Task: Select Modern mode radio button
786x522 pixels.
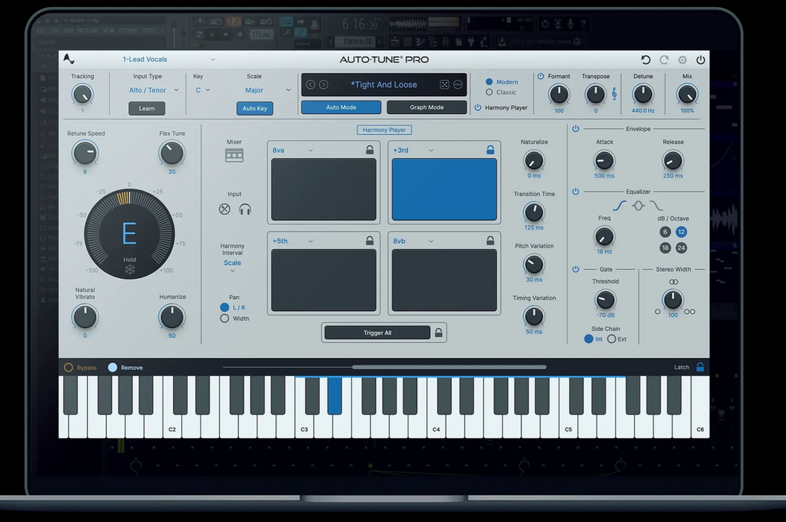Action: tap(489, 82)
